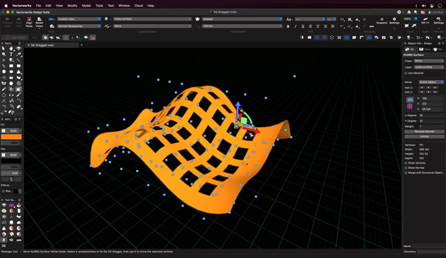Add a new document tab
Image resolution: width=446 pixels, height=258 pixels.
pos(82,45)
